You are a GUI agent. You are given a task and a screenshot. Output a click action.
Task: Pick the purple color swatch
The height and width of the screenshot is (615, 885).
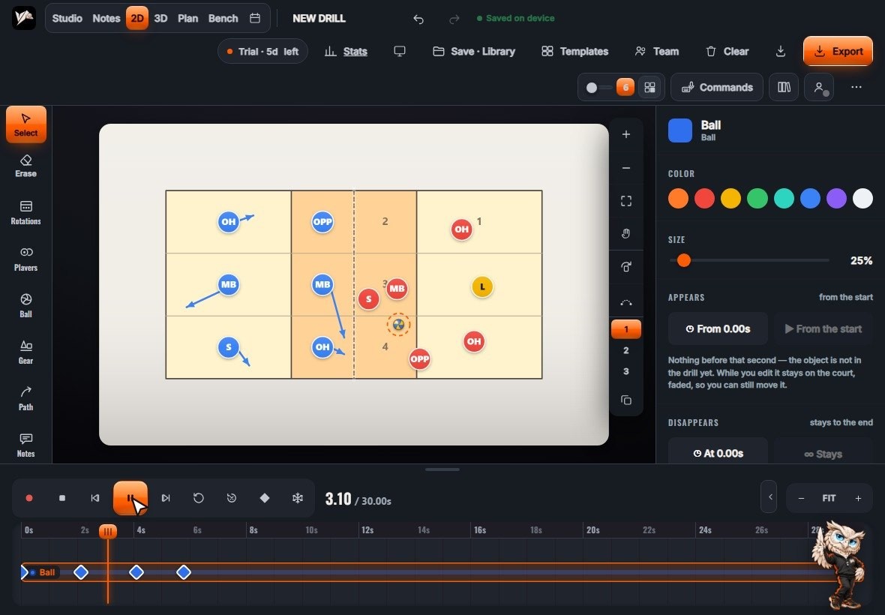tap(836, 199)
